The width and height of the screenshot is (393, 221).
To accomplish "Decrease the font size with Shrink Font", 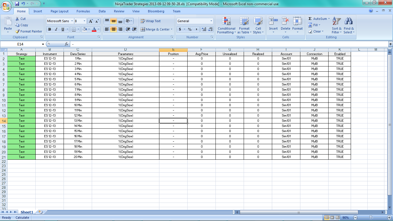I will [97, 21].
